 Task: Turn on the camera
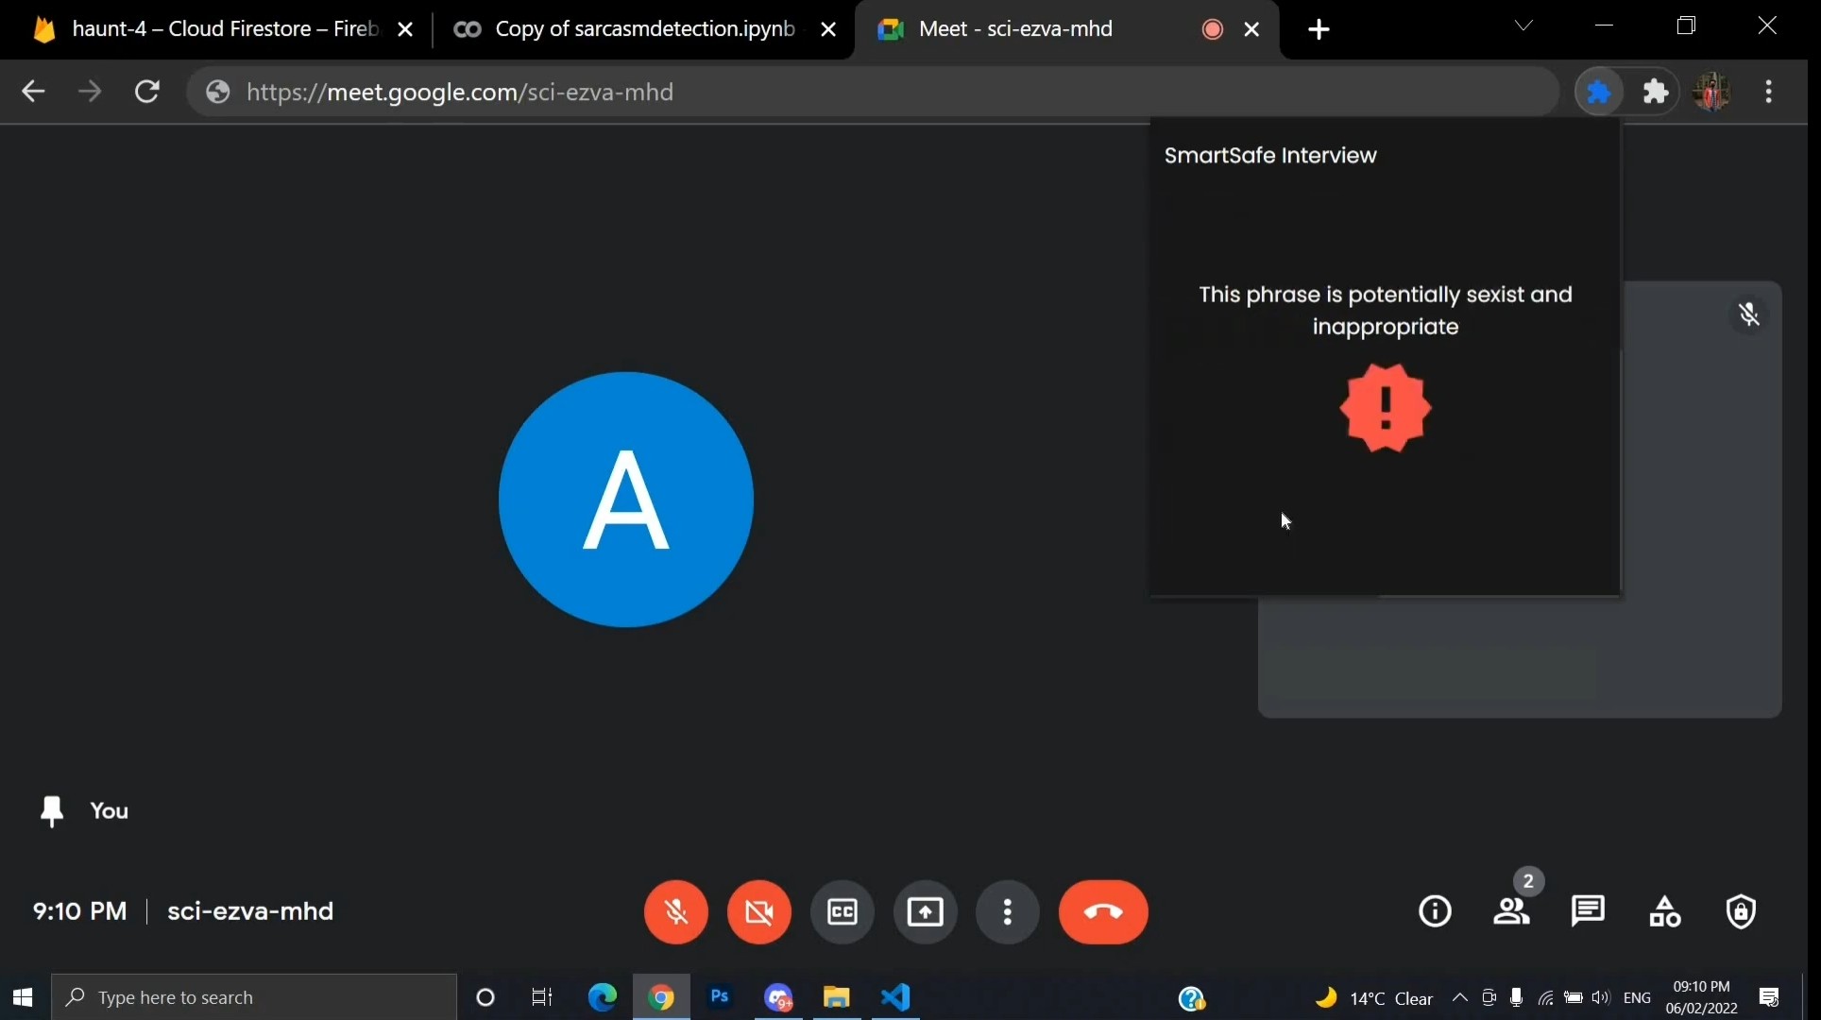(759, 912)
